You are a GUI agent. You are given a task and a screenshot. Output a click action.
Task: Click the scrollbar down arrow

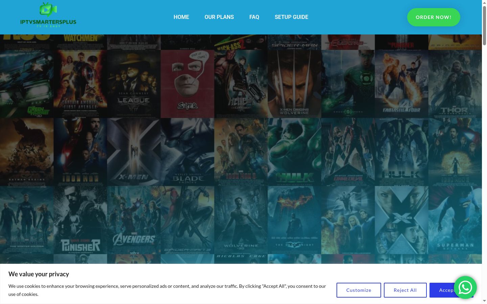(484, 301)
